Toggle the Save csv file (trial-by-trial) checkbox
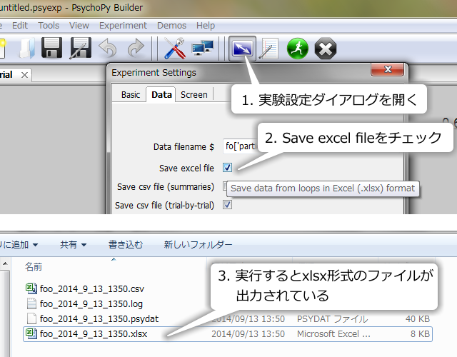 [x=227, y=205]
